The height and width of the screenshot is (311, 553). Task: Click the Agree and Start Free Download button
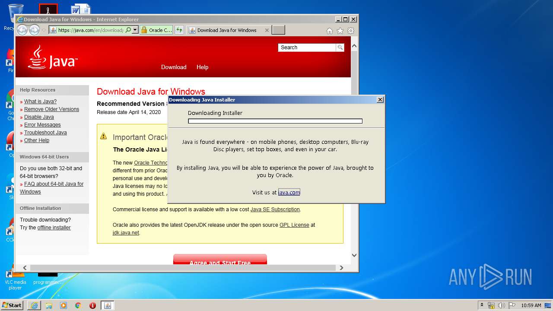[220, 259]
